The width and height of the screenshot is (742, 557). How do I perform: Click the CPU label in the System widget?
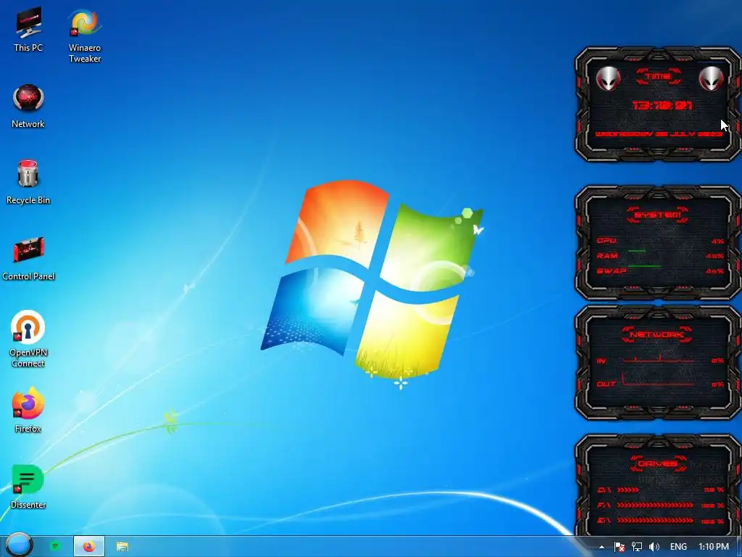coord(606,241)
